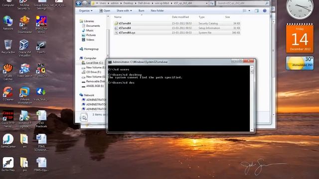Launch Oracle VM VirtualBox
The image size is (319, 179).
(24, 48)
